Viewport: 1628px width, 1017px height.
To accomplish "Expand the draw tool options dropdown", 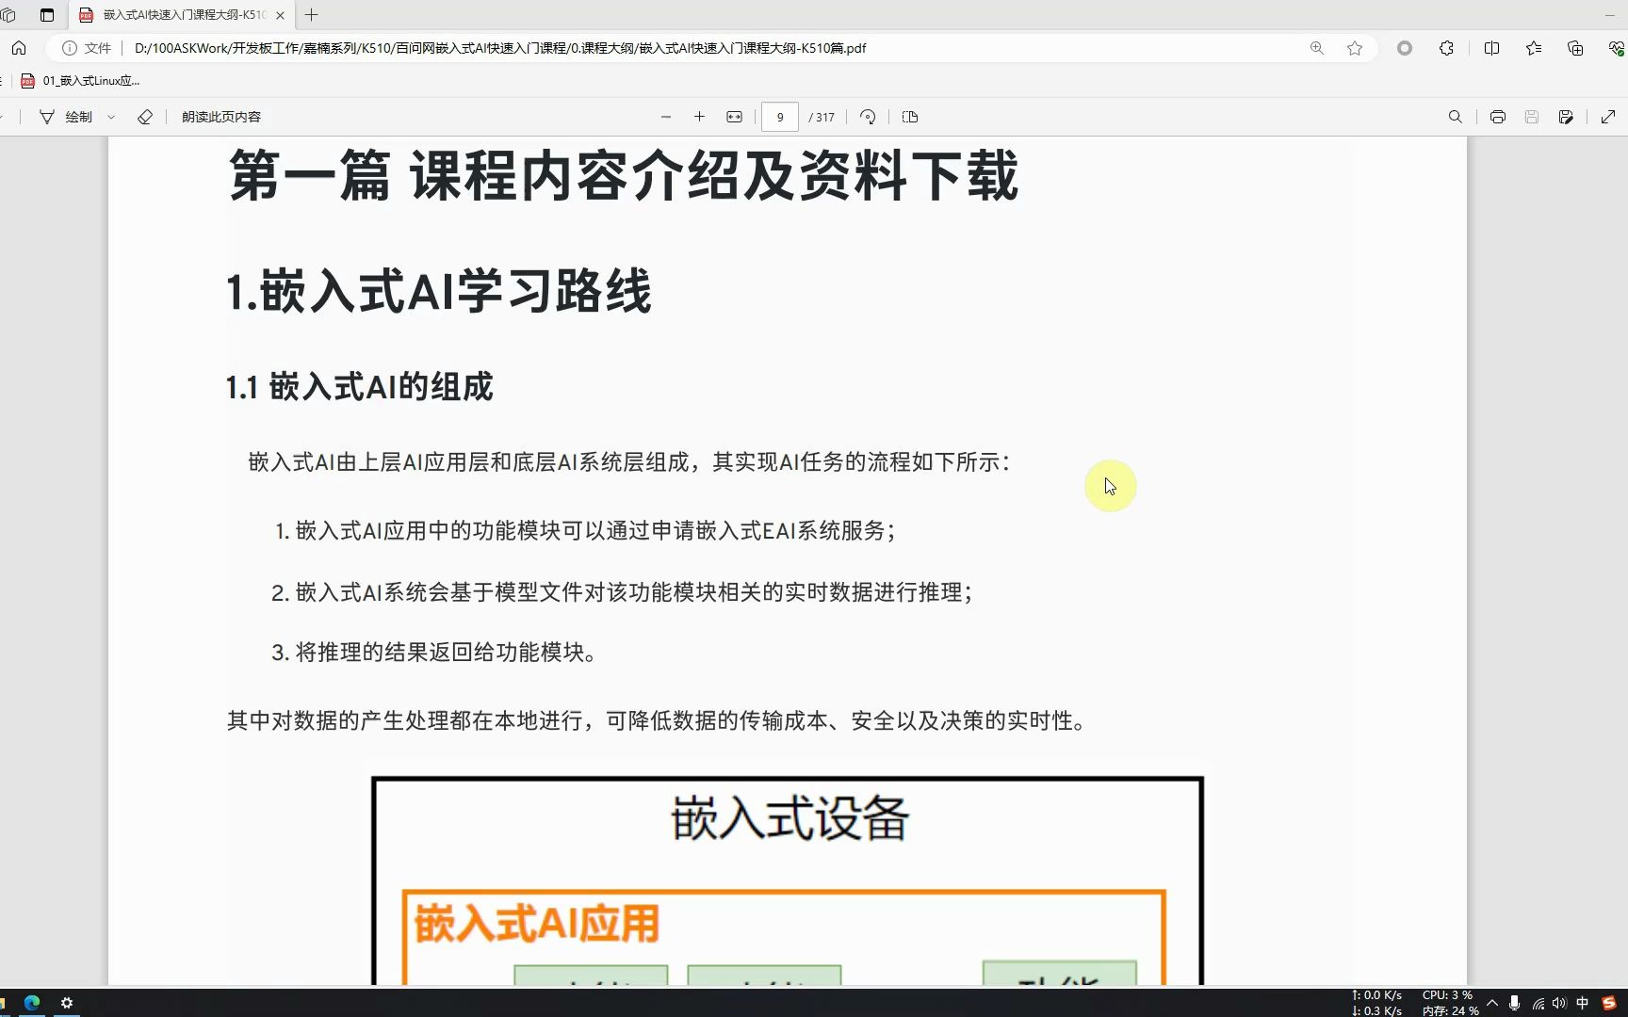I will coord(111,117).
